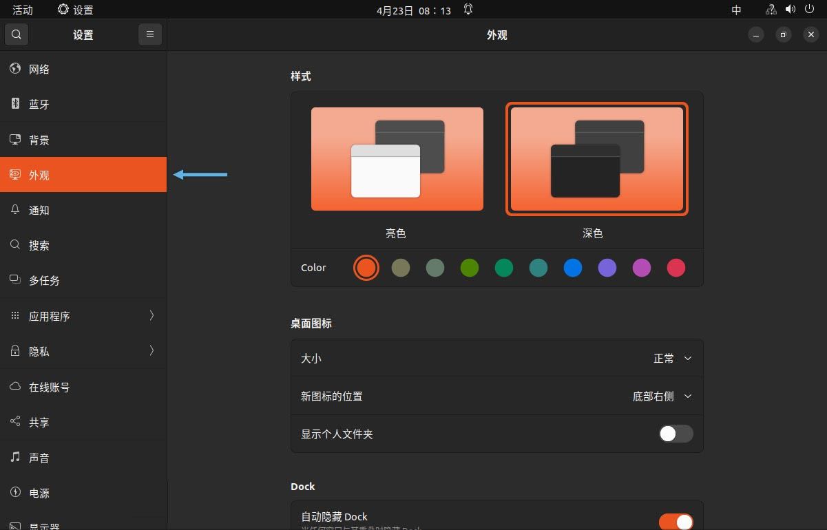Click 活动 in the top bar
The height and width of the screenshot is (530, 827).
23,10
